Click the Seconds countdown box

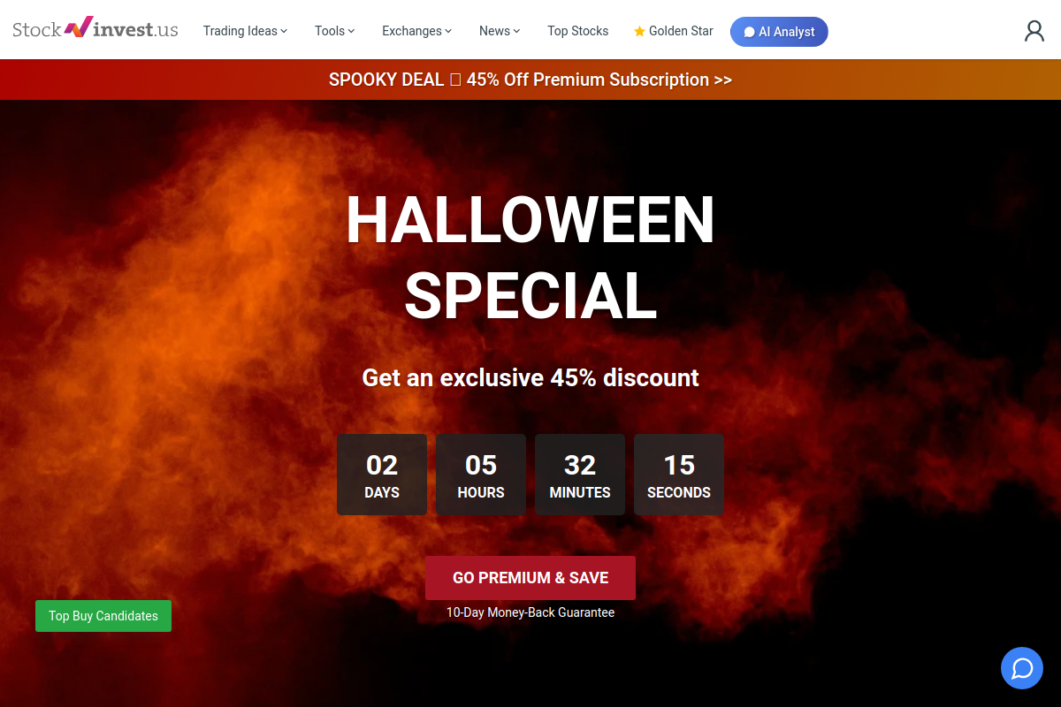[x=679, y=475]
